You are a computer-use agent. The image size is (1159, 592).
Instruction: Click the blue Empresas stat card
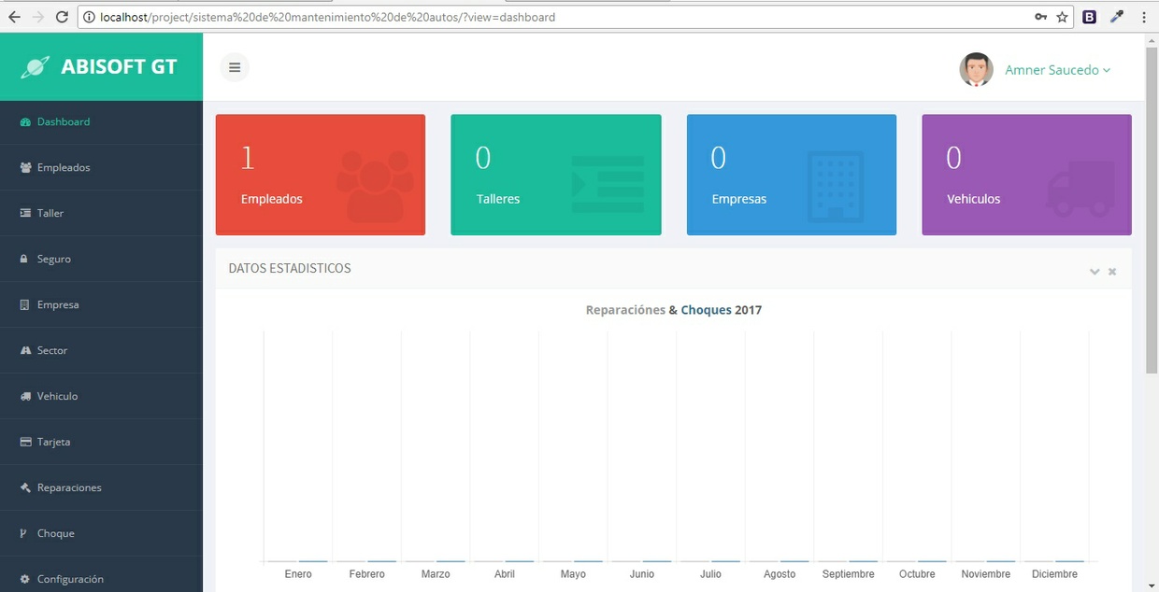point(792,175)
